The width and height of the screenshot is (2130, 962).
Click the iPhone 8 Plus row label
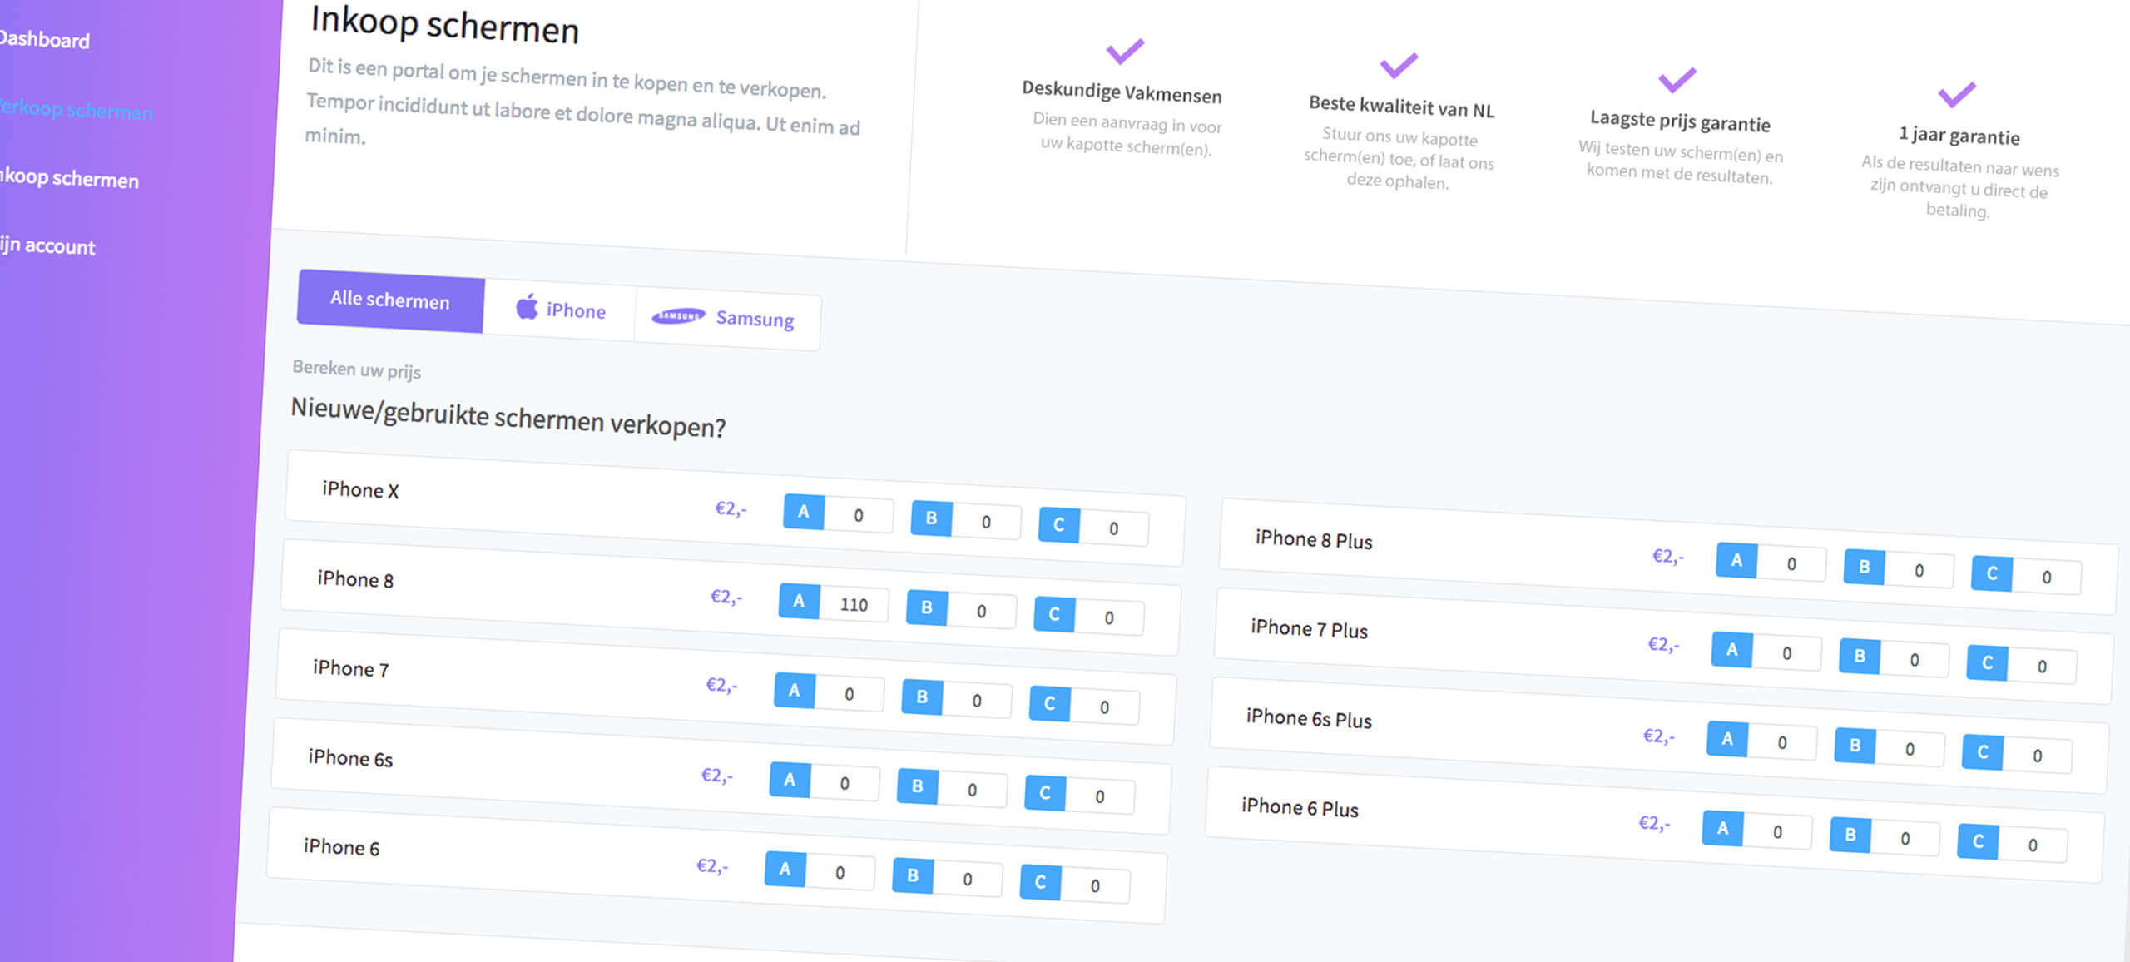coord(1314,539)
